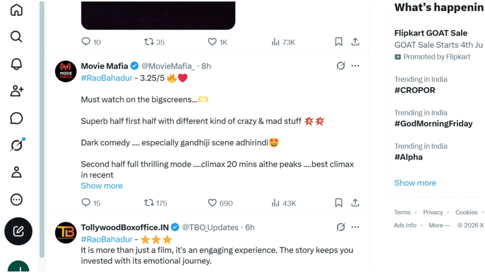Open the Profile person icon

(16, 172)
